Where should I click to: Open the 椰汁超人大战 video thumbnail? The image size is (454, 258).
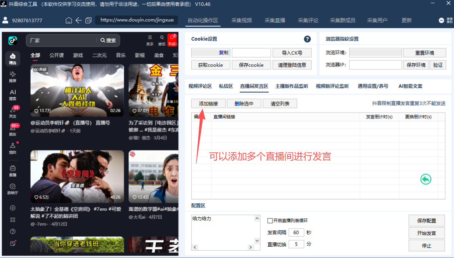click(x=77, y=90)
